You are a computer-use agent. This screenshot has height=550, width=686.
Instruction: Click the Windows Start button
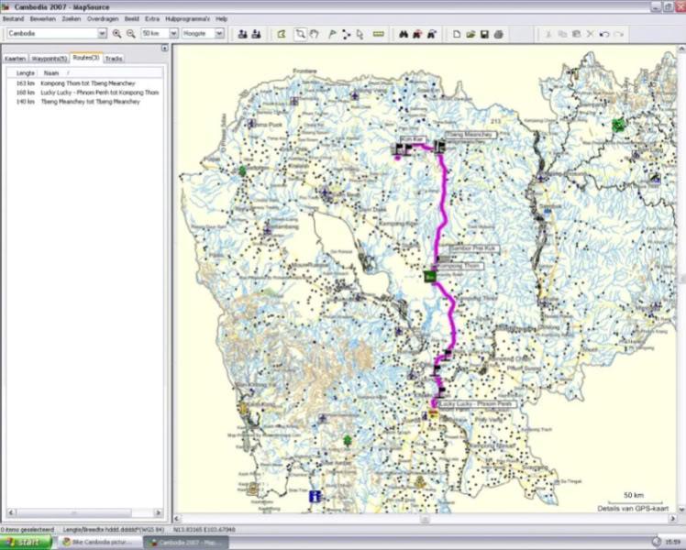27,542
